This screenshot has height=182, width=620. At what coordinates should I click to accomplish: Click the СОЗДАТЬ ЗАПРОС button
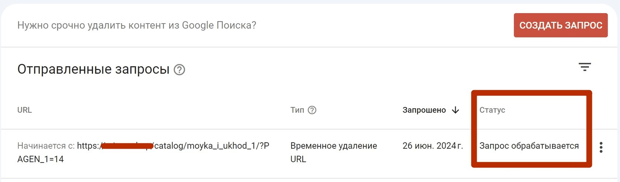pyautogui.click(x=560, y=25)
